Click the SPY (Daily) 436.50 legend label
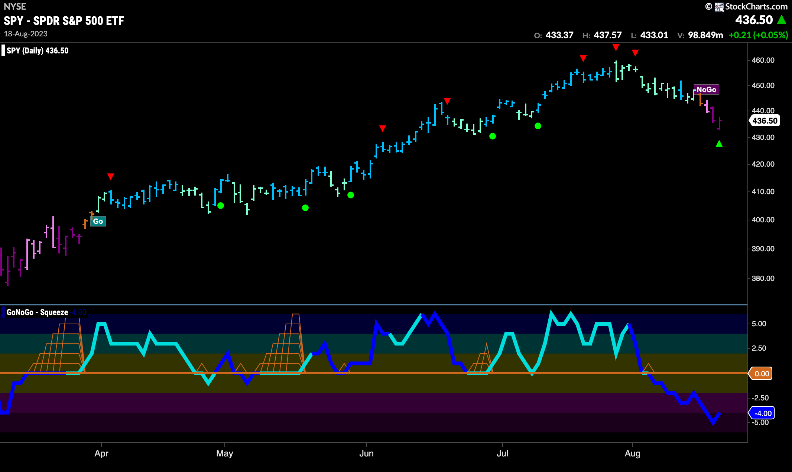The width and height of the screenshot is (792, 472). [x=38, y=50]
